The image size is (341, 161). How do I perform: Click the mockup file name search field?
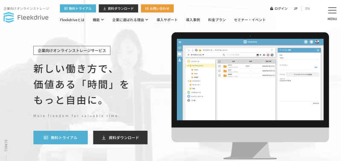(x=239, y=55)
